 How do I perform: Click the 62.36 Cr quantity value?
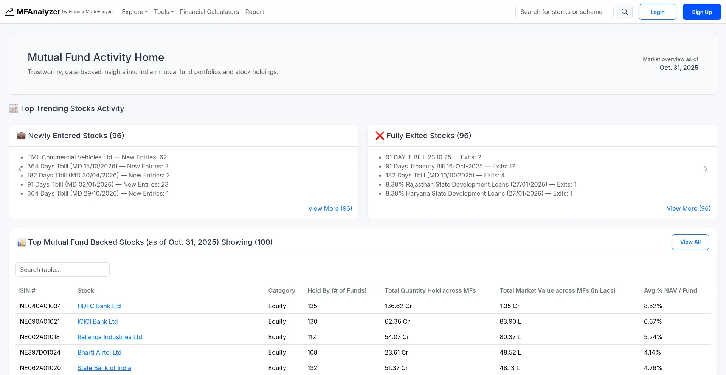[397, 321]
